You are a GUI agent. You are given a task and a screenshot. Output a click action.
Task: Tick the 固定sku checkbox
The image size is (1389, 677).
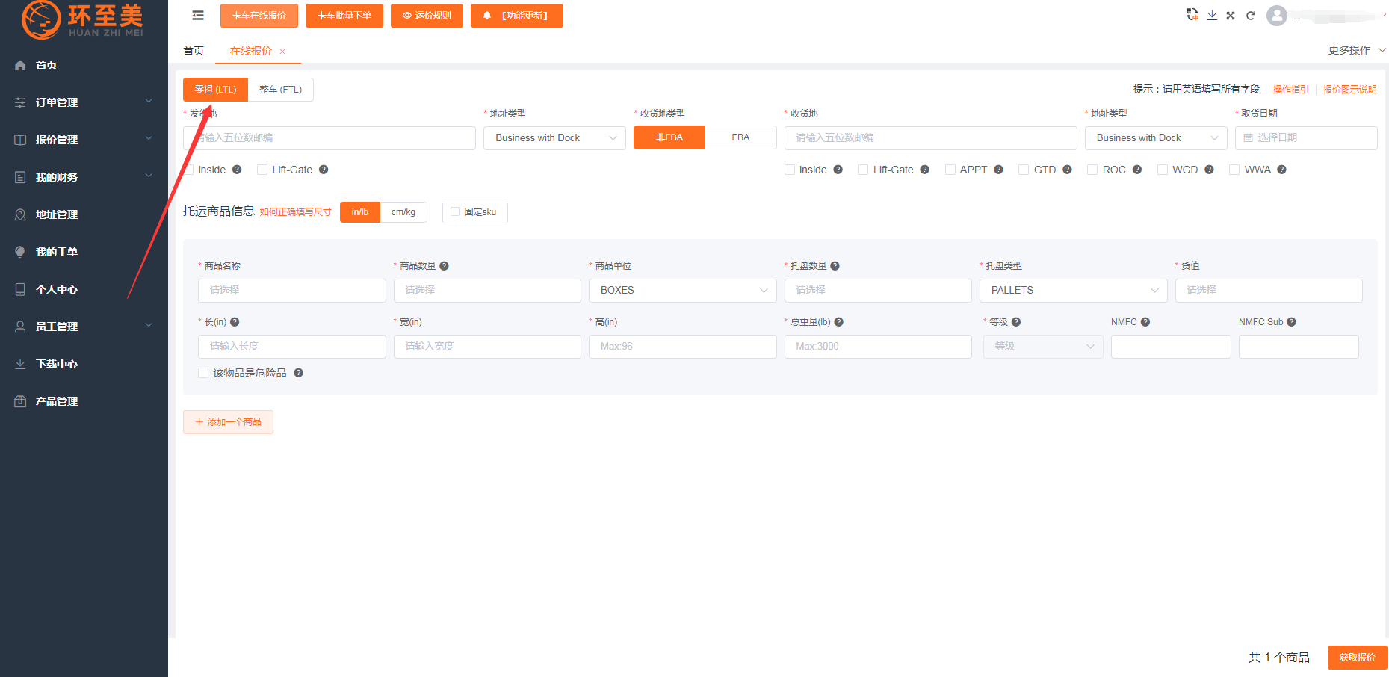coord(455,212)
